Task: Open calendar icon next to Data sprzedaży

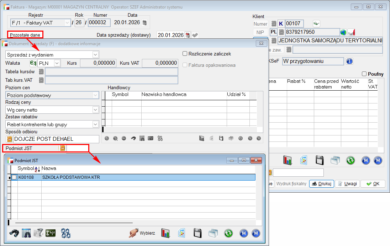Action: (188, 35)
